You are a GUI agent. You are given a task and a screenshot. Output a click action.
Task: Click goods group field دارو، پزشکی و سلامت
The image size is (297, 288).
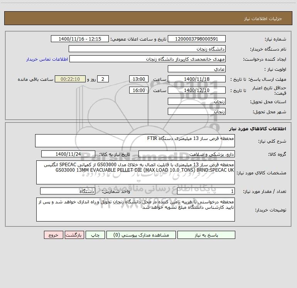[187, 154]
